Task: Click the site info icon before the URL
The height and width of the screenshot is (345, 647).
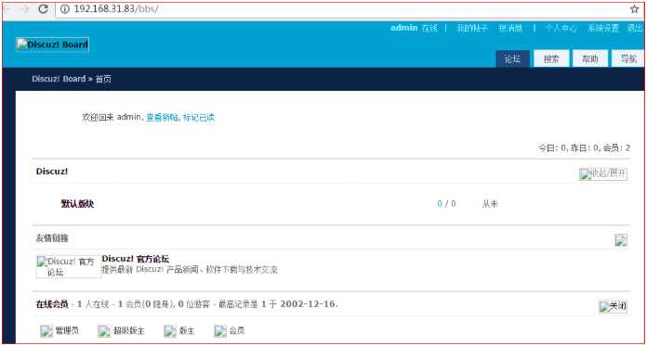Action: pos(65,9)
